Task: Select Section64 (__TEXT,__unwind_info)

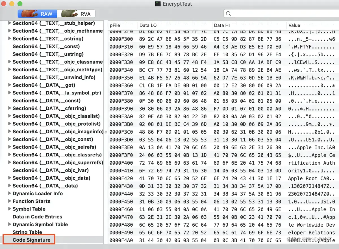Action: (x=54, y=77)
